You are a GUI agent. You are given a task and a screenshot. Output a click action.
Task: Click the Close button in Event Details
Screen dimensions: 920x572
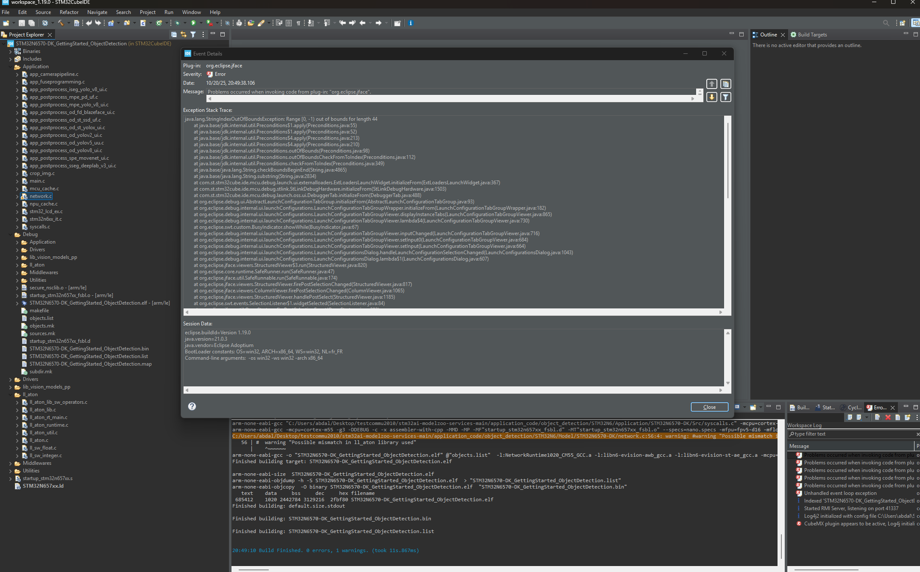click(709, 407)
